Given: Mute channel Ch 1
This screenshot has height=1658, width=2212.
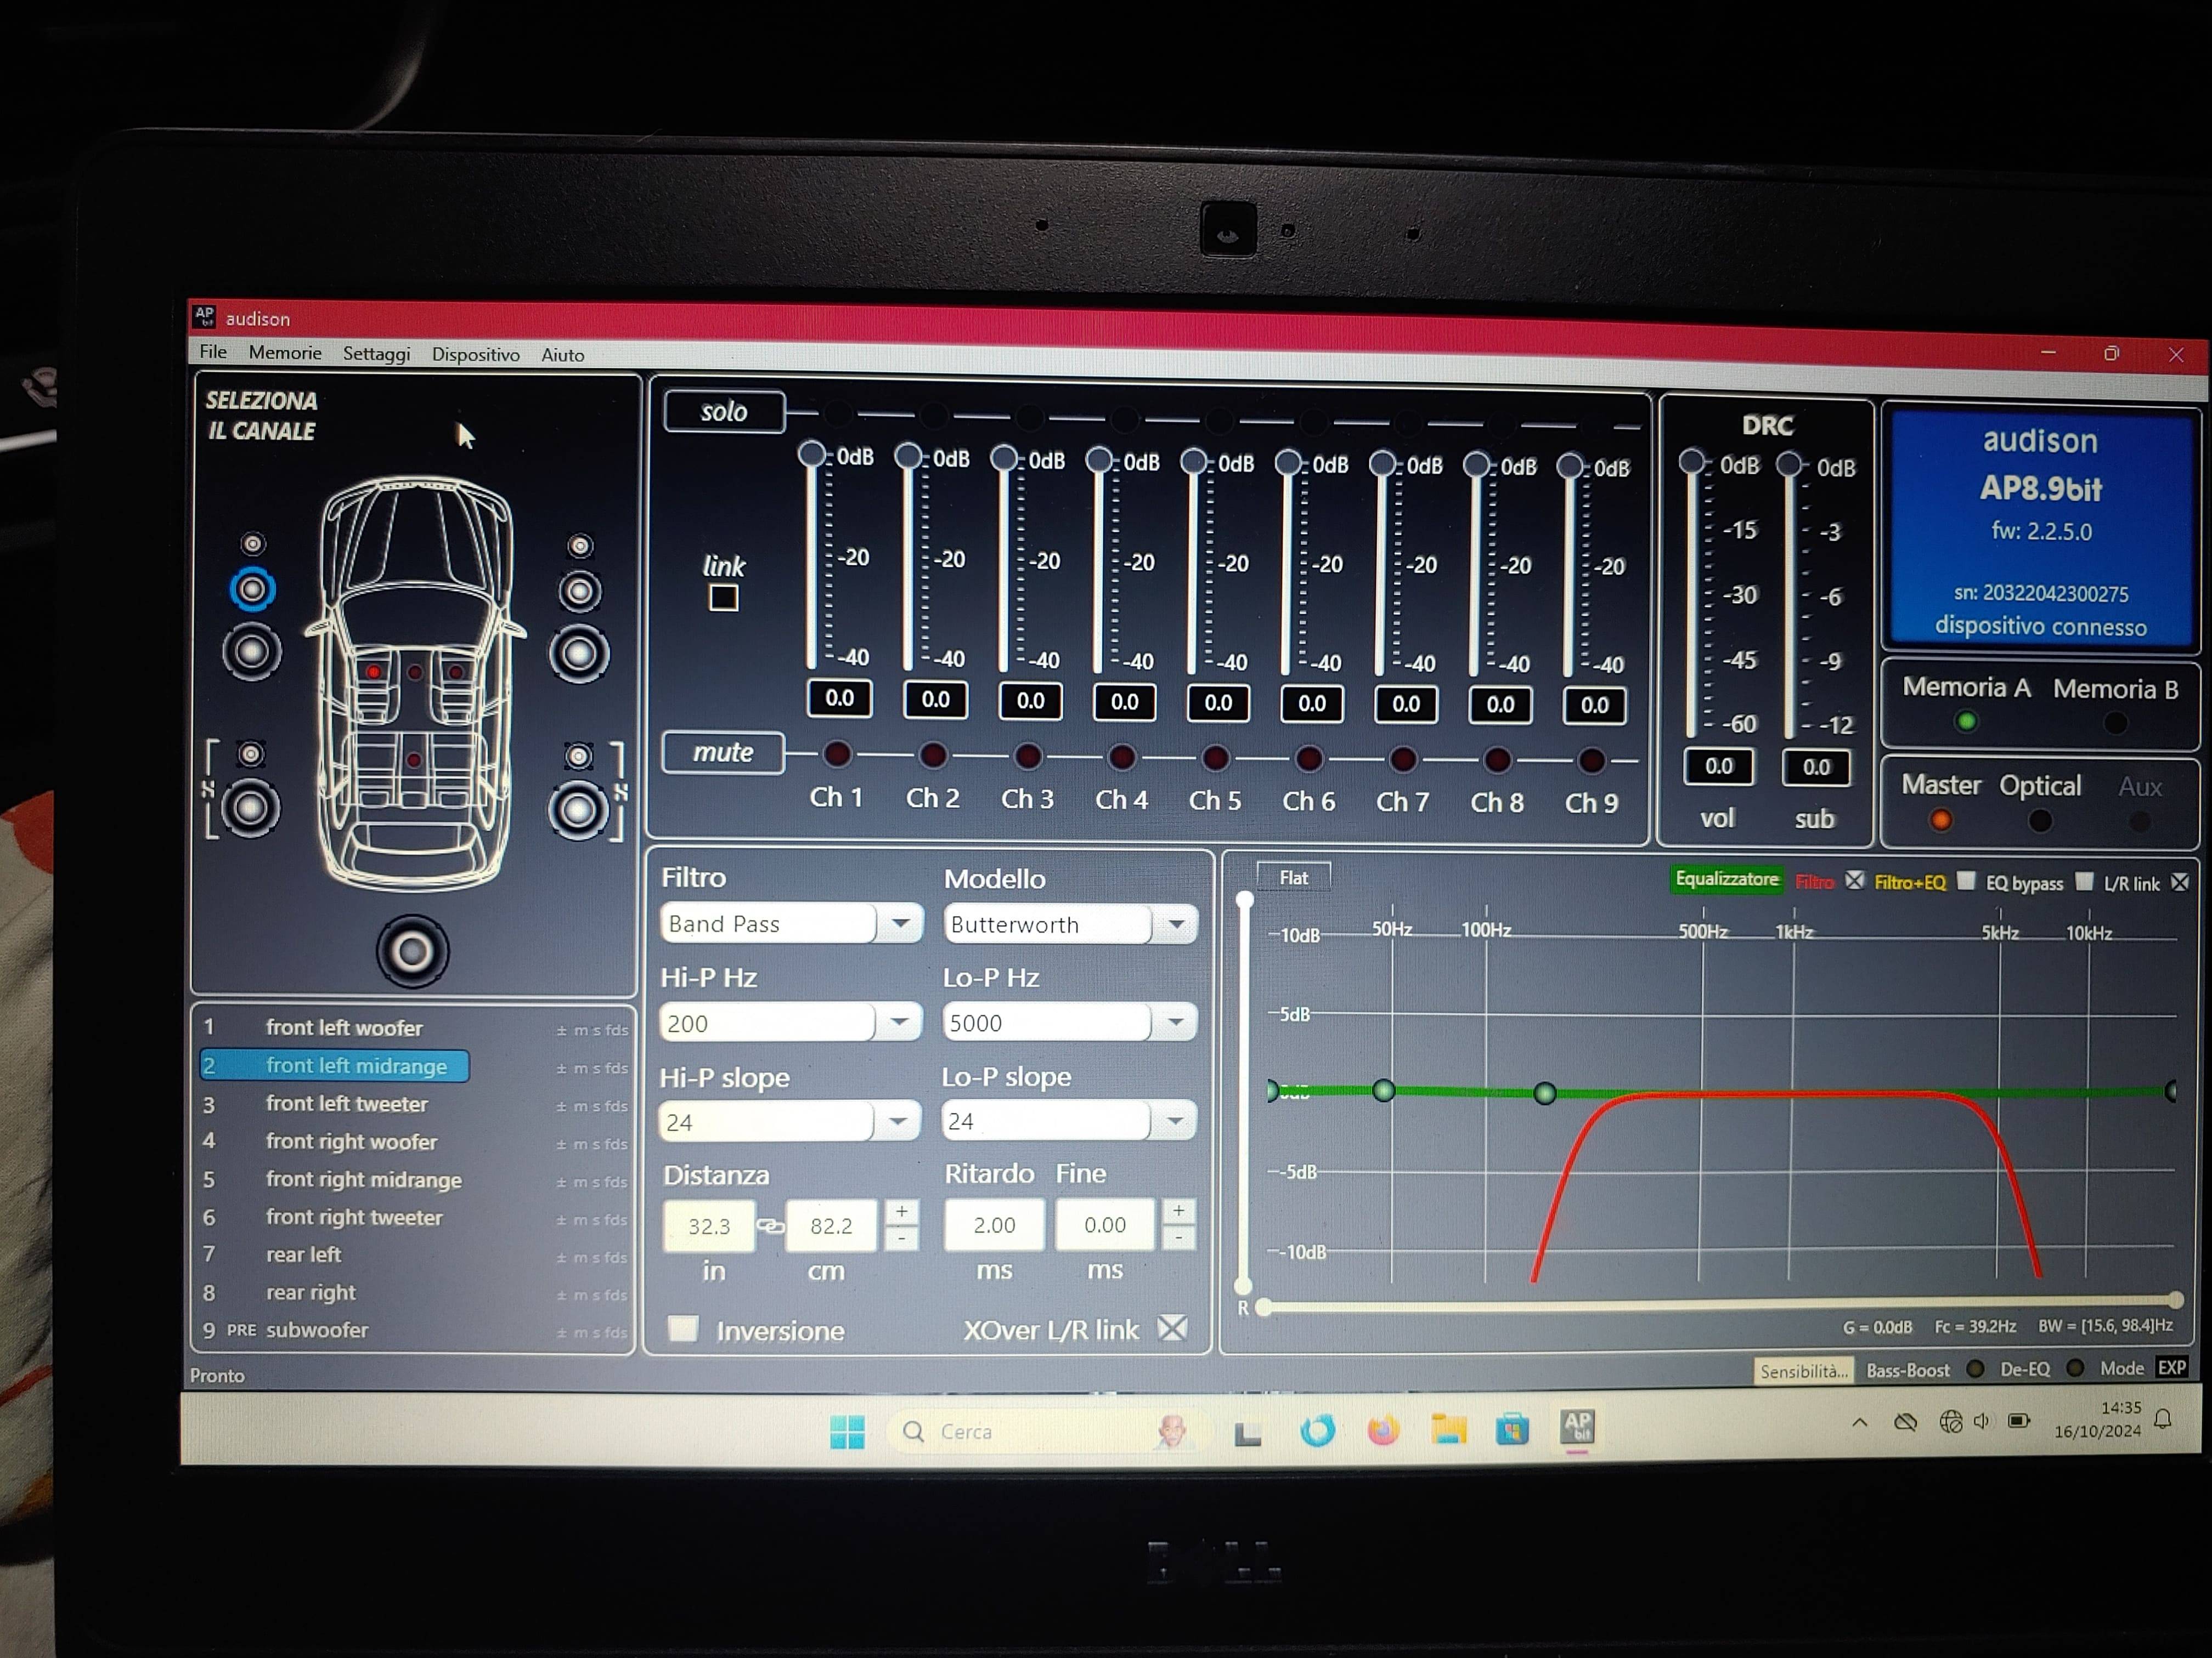Looking at the screenshot, I should [x=837, y=753].
